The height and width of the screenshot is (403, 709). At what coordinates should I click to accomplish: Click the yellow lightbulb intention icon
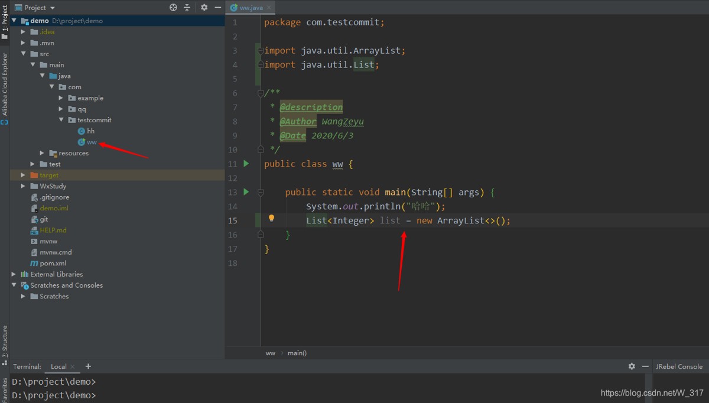271,219
